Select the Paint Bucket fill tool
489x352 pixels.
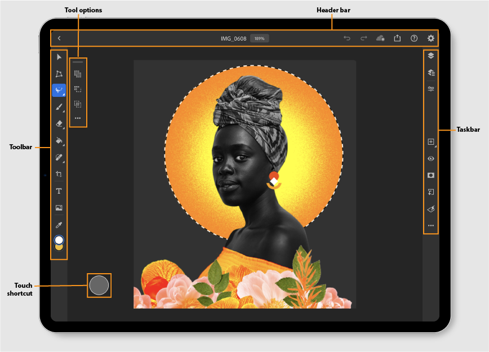click(59, 141)
